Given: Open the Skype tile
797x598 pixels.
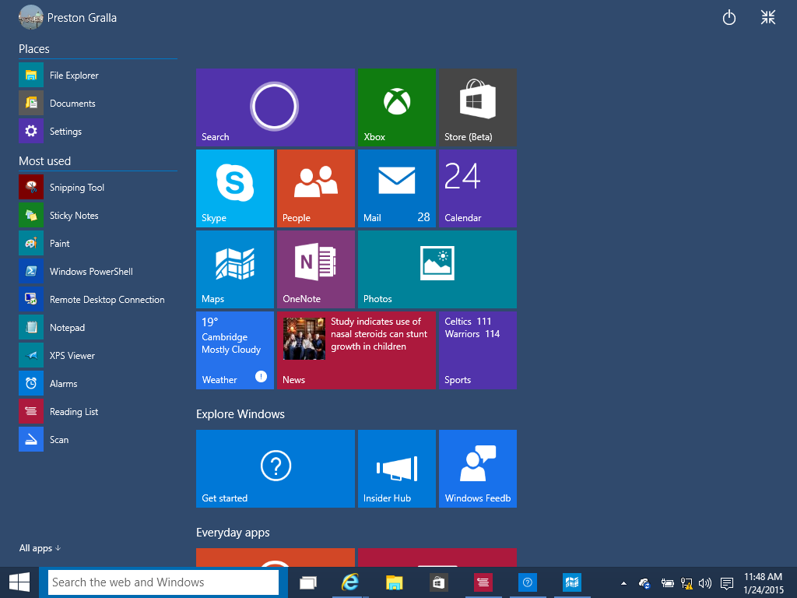Looking at the screenshot, I should (x=235, y=188).
